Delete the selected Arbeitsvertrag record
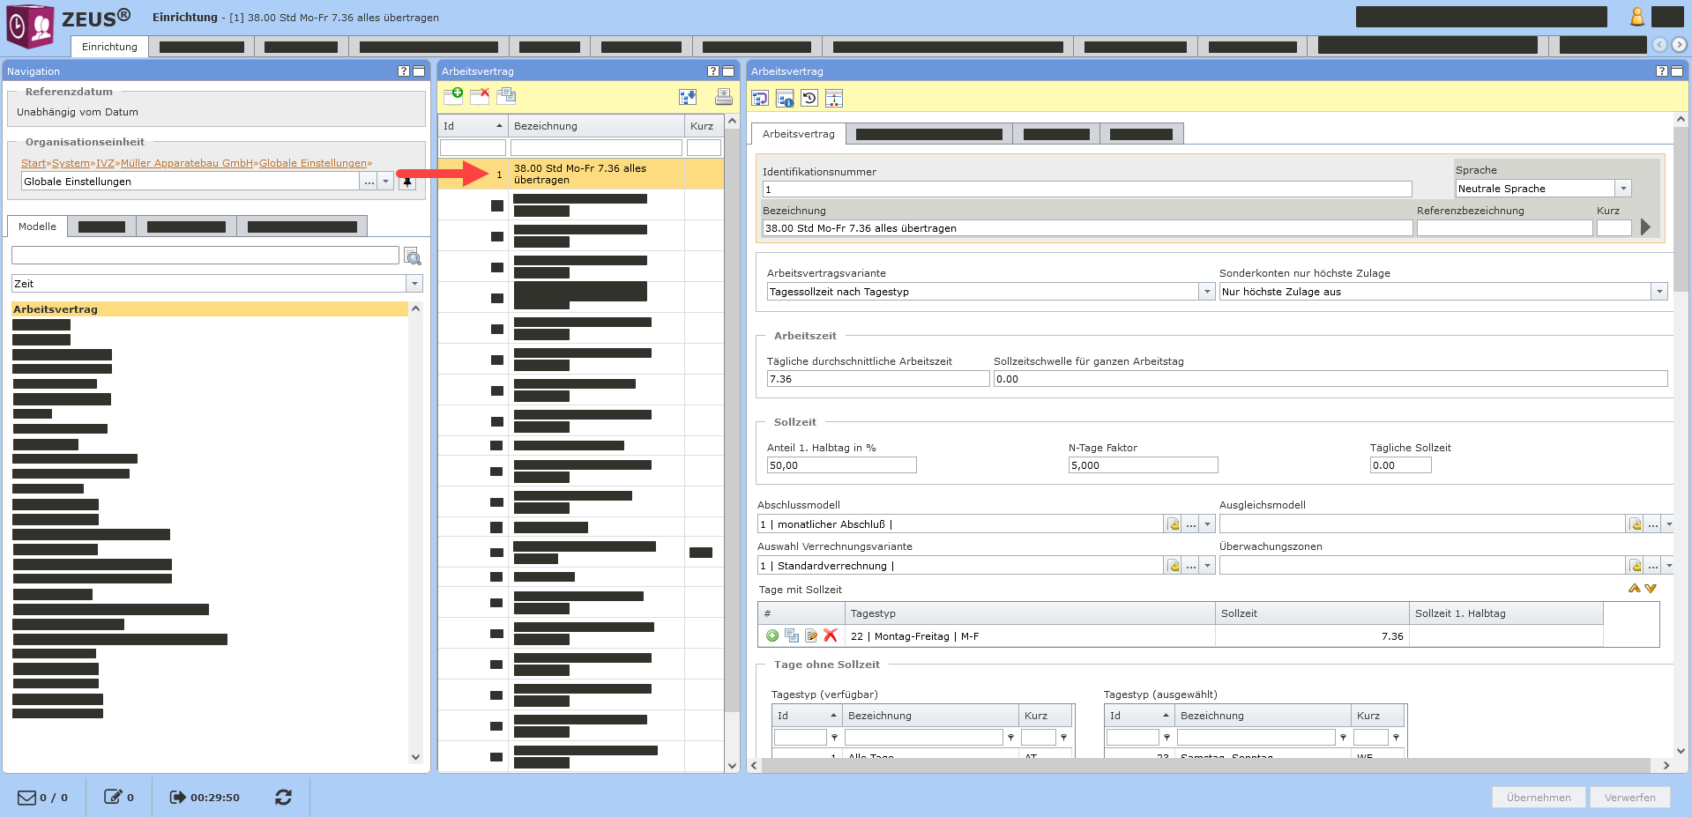The width and height of the screenshot is (1692, 817). (480, 96)
